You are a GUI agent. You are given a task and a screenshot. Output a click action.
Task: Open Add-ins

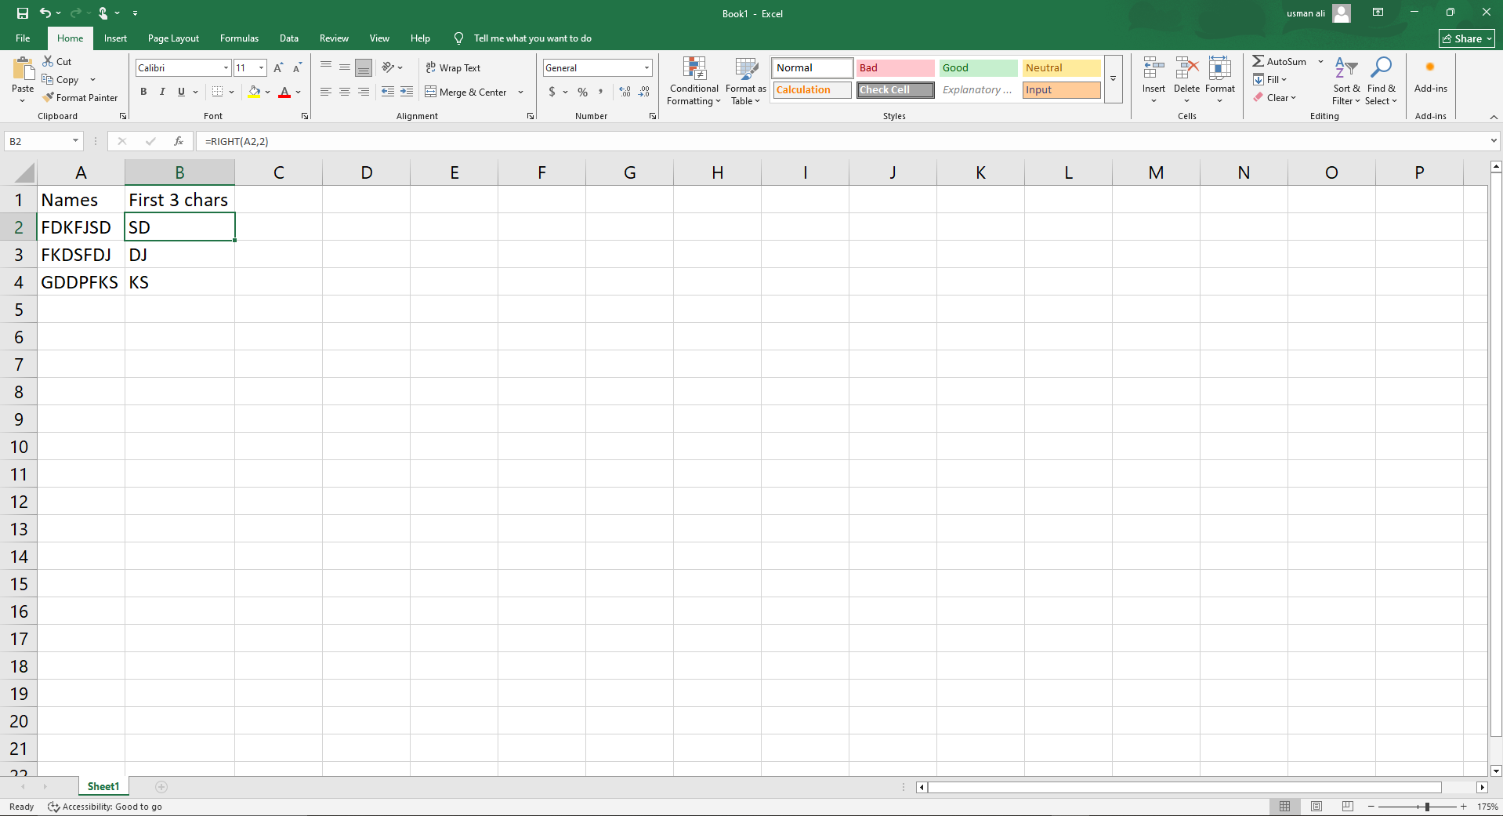(1431, 76)
